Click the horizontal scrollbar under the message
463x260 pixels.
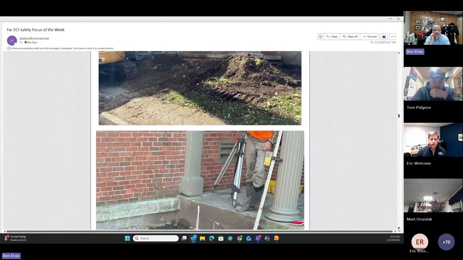200,231
